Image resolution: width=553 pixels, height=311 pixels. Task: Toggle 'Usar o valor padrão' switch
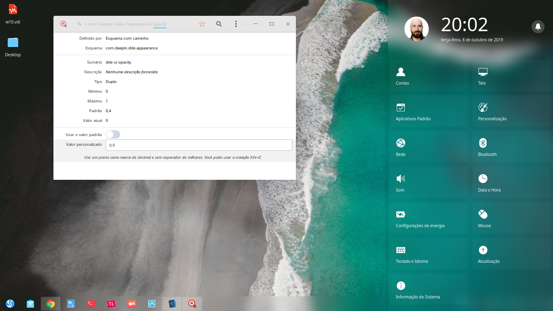(113, 134)
